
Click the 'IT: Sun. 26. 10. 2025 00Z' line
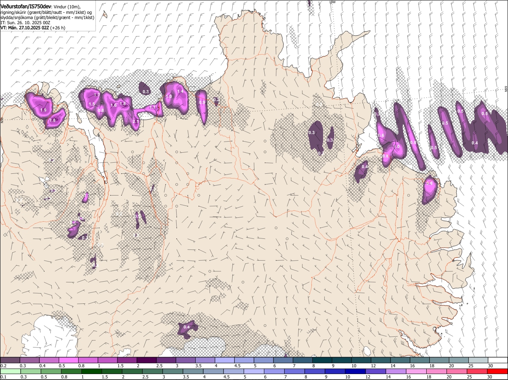[x=25, y=23]
